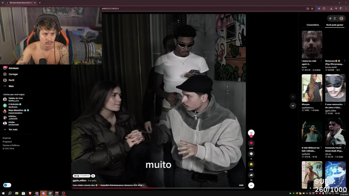Screen dimensions: 349x196
Task: Open the Extremely Hard edit thumbnail
Action: (335, 131)
